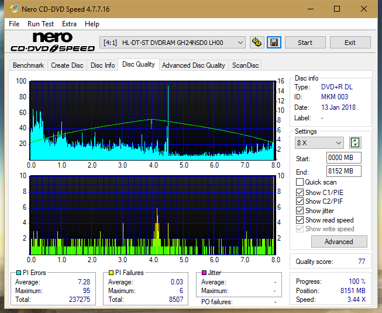The height and width of the screenshot is (313, 382).
Task: Toggle the Show jitter checkbox
Action: coord(300,211)
